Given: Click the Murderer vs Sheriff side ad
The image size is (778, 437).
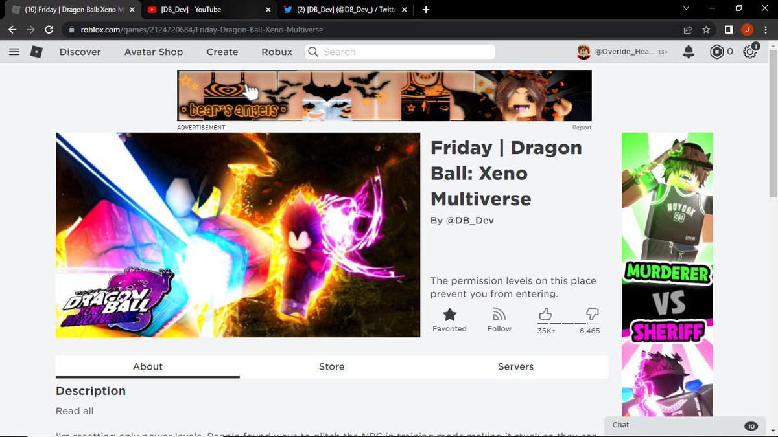Looking at the screenshot, I should [667, 275].
